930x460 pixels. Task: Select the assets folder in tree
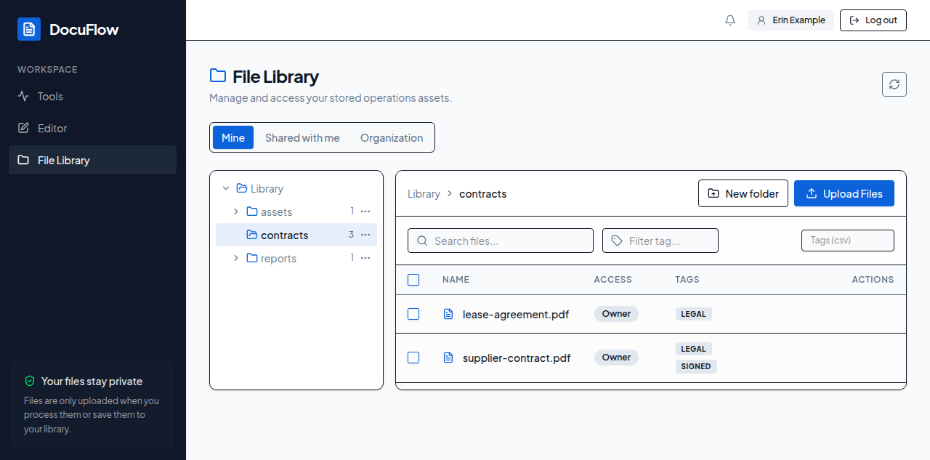[296, 211]
